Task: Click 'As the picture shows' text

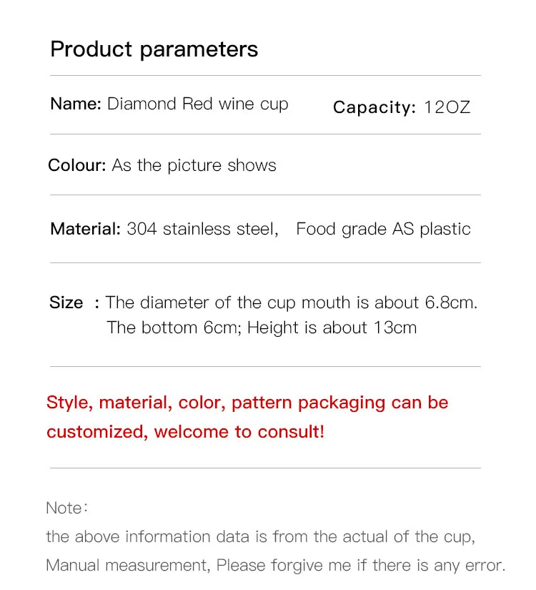Action: point(194,166)
